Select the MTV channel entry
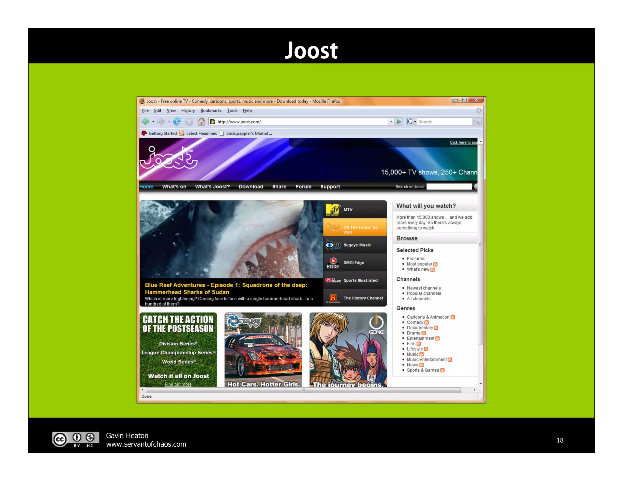The image size is (623, 481). pos(355,209)
